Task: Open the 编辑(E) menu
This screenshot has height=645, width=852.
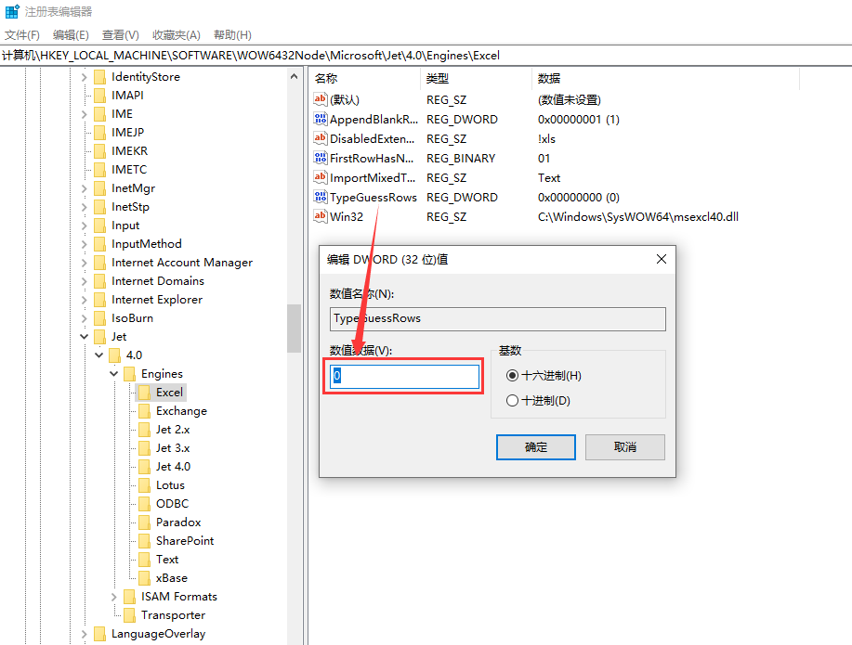Action: click(71, 35)
